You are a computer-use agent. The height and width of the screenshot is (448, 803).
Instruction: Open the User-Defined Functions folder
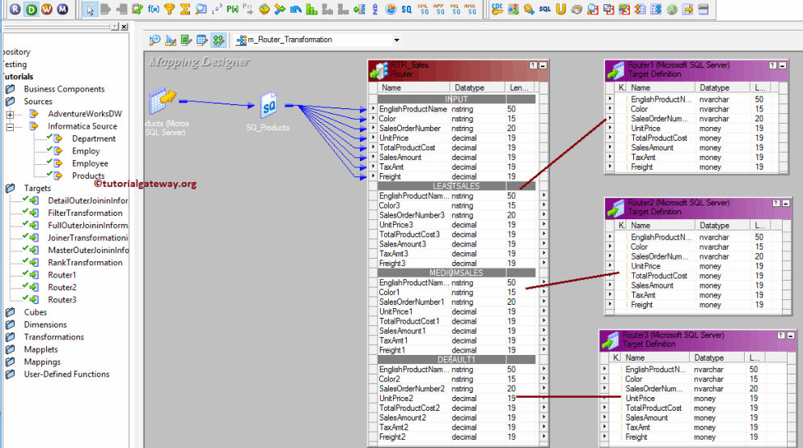(66, 374)
